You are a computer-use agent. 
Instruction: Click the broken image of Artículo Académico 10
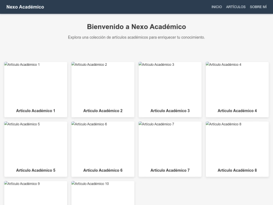[x=103, y=193]
